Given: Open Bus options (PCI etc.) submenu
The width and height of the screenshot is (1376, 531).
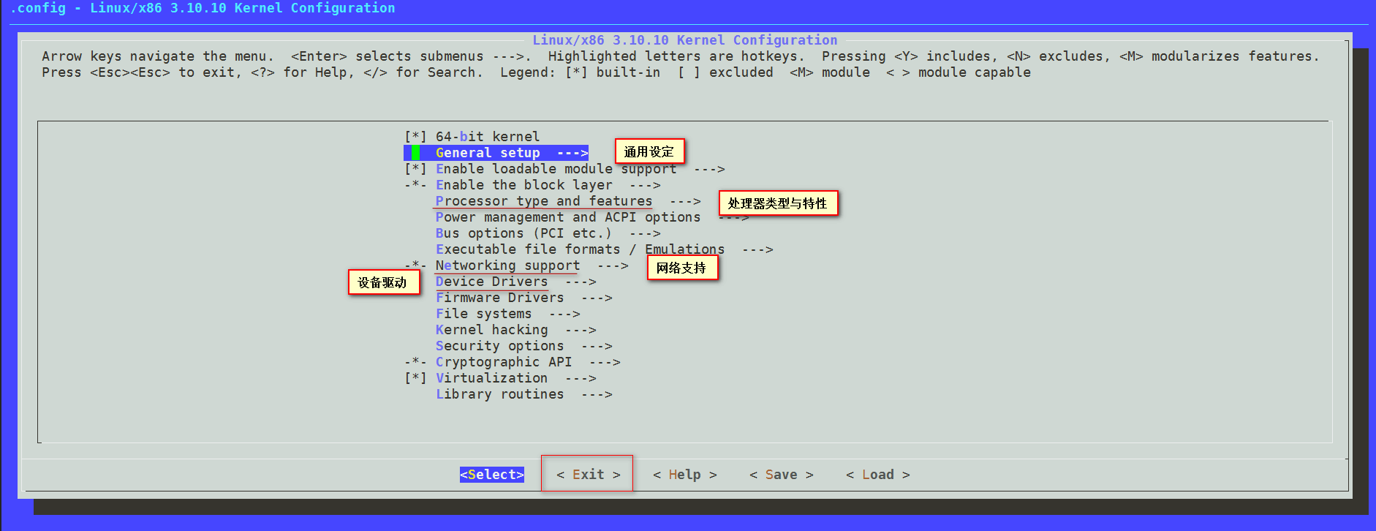Looking at the screenshot, I should click(548, 233).
